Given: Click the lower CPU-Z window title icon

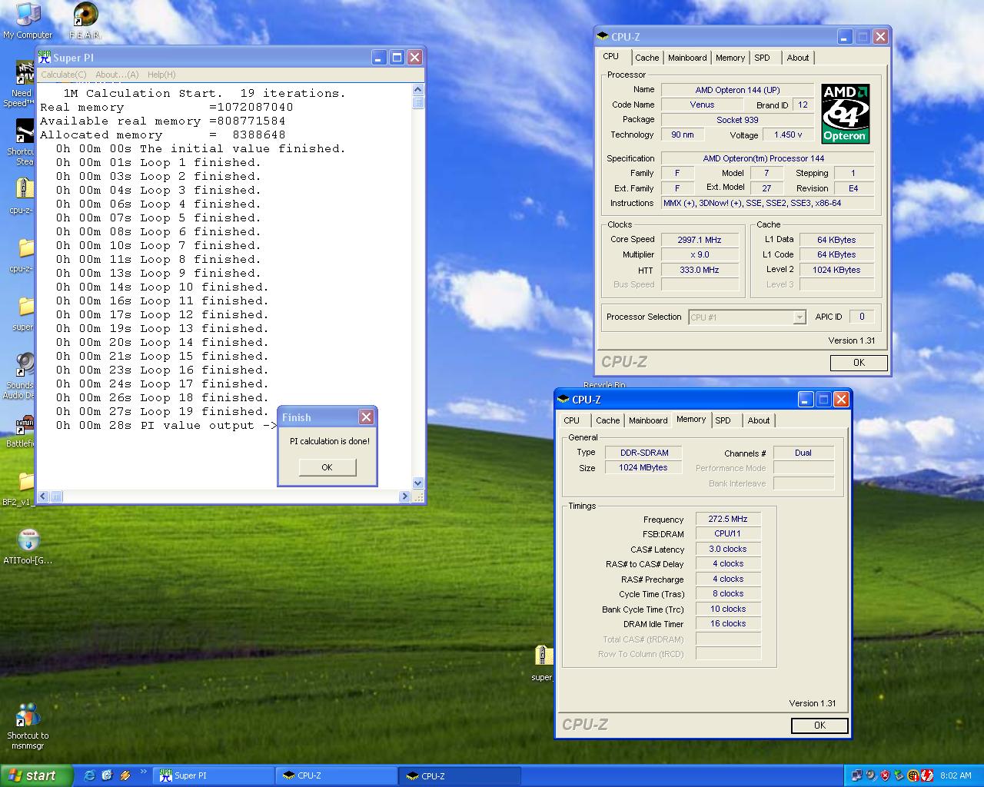Looking at the screenshot, I should click(x=563, y=399).
